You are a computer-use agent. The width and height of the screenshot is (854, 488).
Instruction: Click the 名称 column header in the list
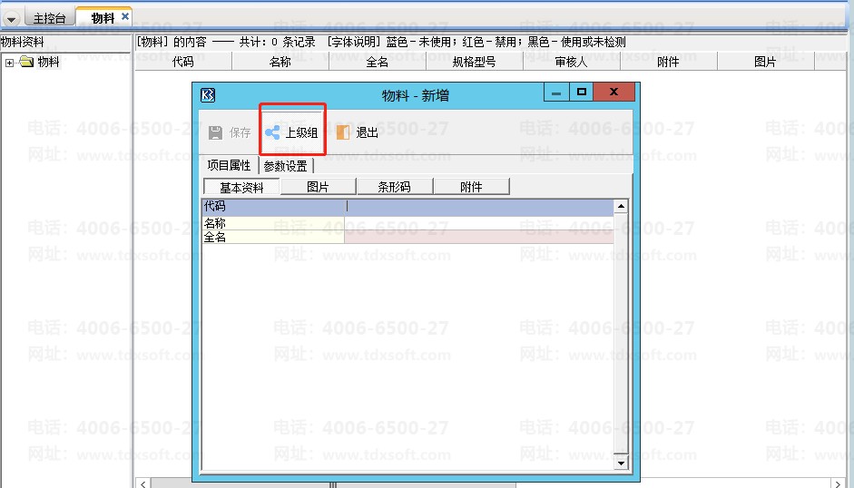pyautogui.click(x=280, y=62)
